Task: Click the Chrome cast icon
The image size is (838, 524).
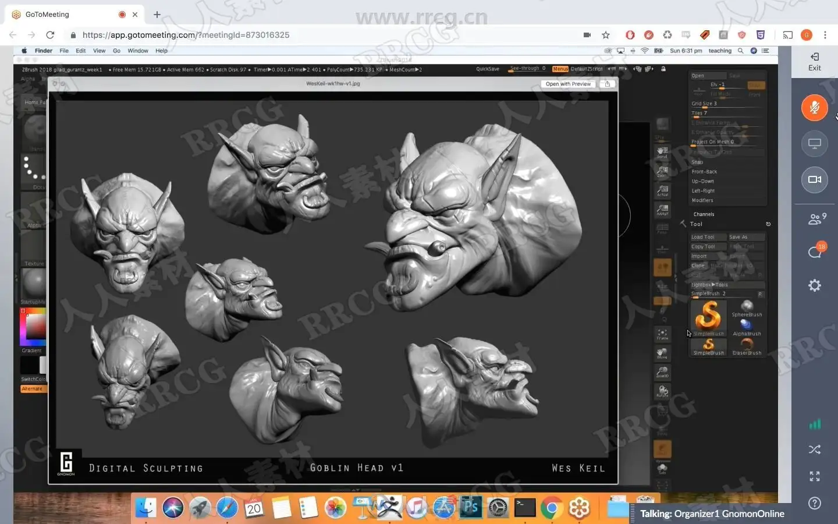Action: tap(787, 35)
